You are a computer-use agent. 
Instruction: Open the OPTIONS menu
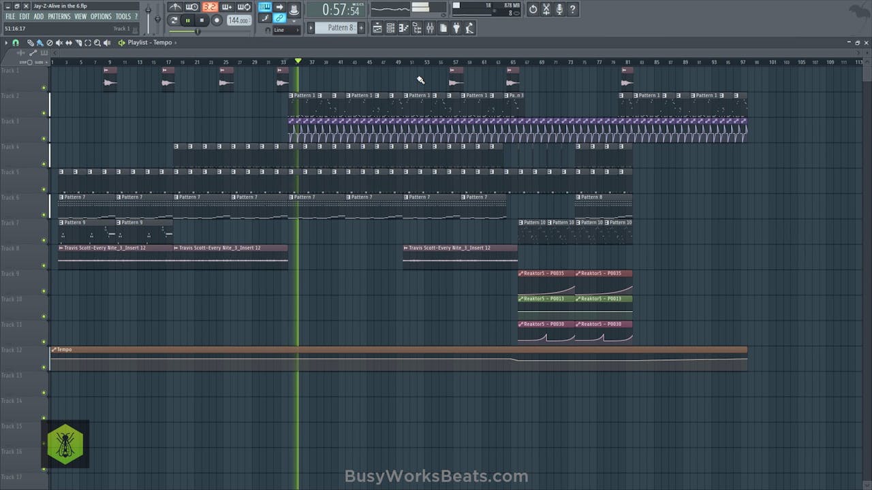pos(101,16)
